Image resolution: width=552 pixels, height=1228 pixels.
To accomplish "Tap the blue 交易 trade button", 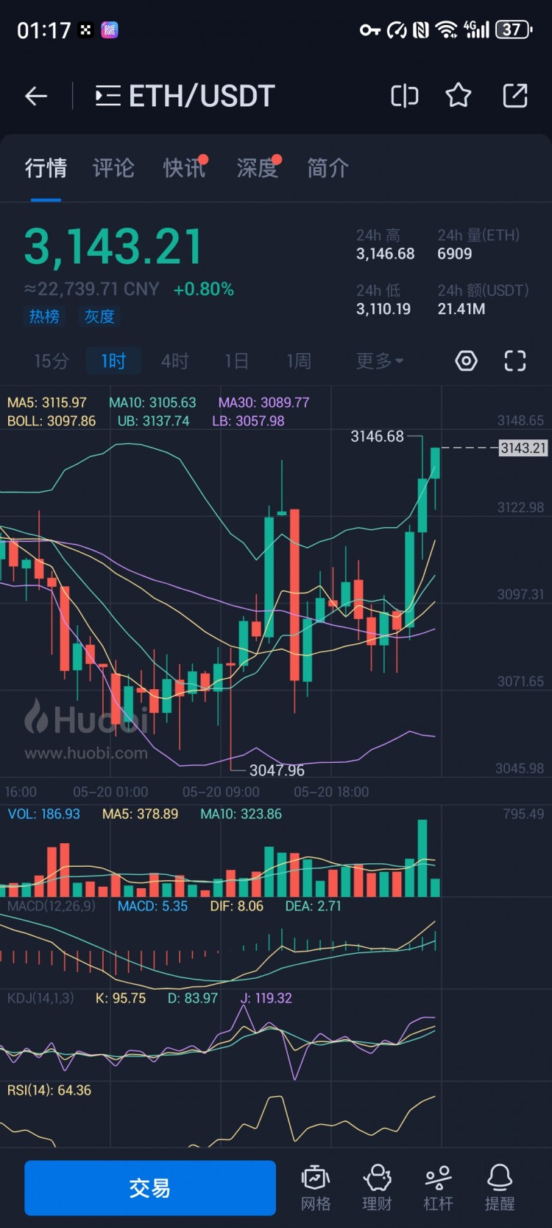I will [150, 1187].
